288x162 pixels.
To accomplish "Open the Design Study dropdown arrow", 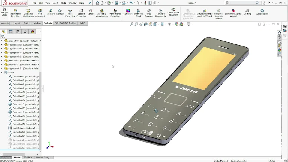I will point(4,19).
